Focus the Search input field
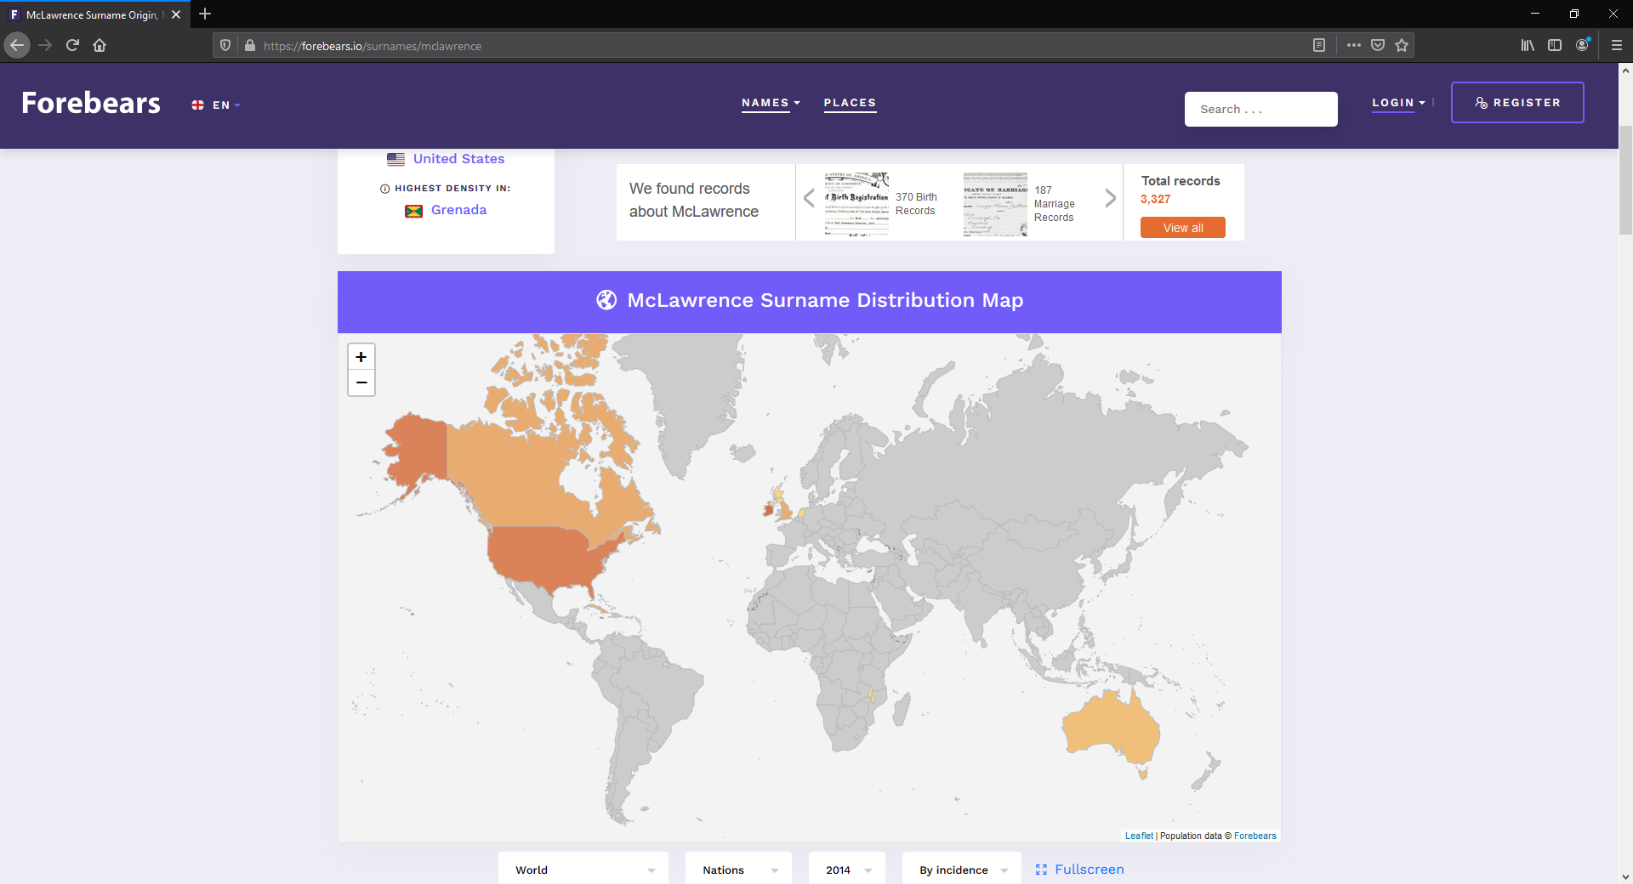The image size is (1633, 884). pyautogui.click(x=1261, y=109)
